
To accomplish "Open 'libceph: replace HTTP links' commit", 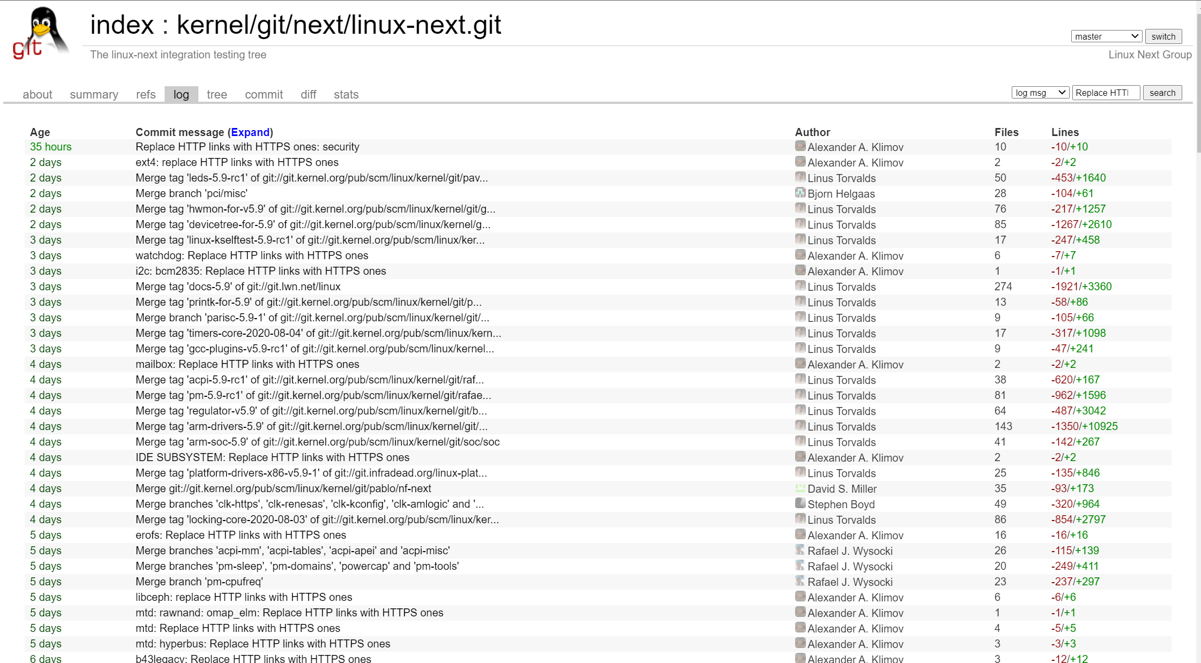I will tap(244, 597).
